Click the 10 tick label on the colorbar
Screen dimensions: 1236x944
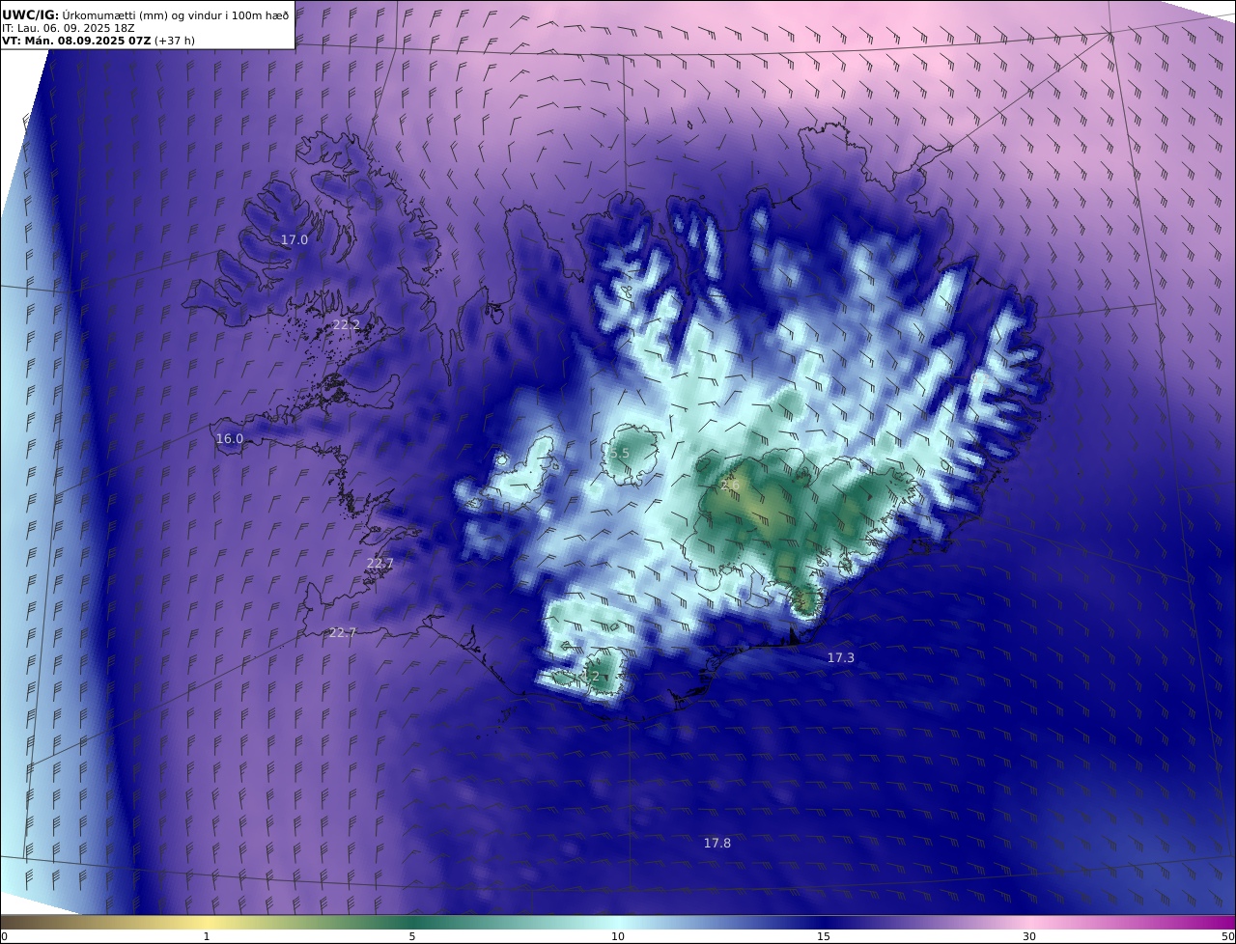coord(618,936)
